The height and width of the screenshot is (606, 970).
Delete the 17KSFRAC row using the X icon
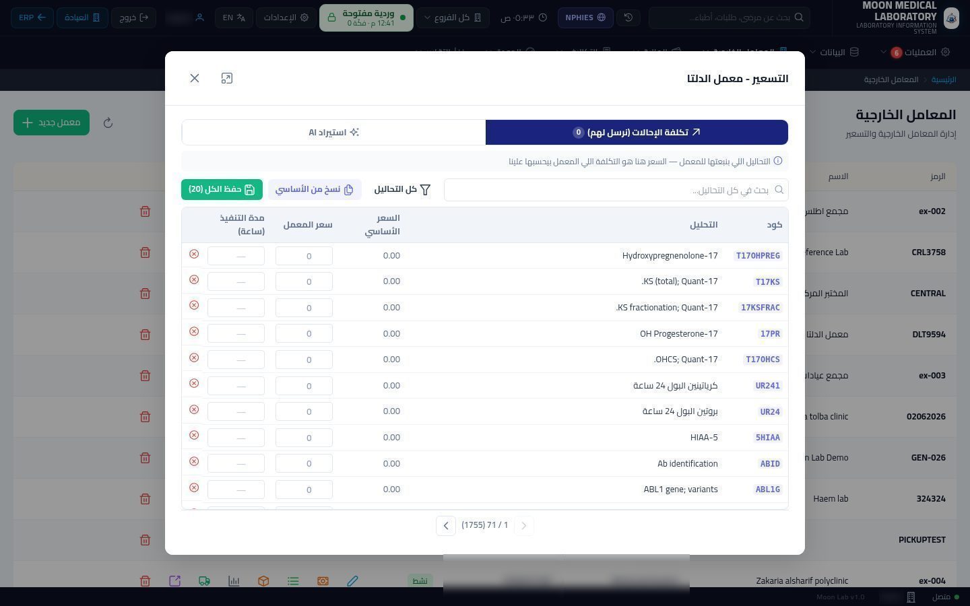tap(194, 305)
